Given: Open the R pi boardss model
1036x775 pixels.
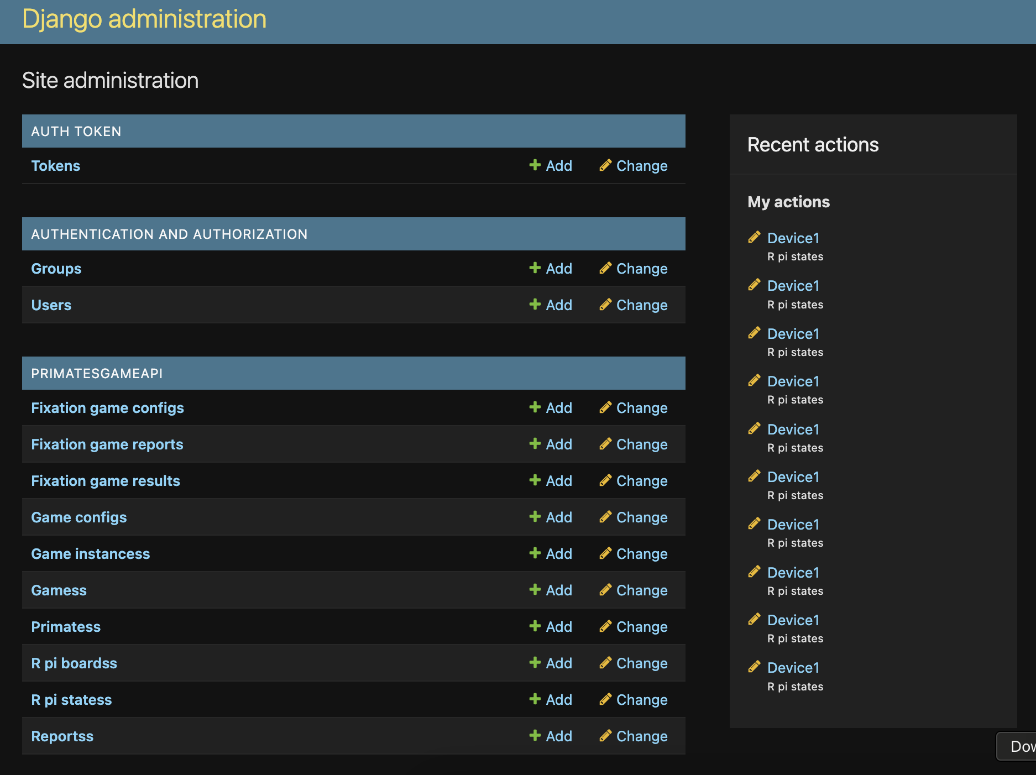Looking at the screenshot, I should [74, 663].
